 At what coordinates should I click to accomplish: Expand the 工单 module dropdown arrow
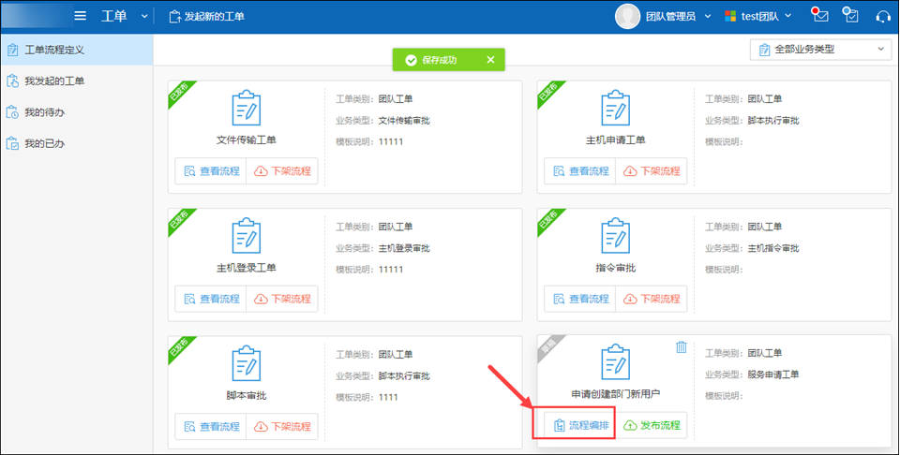143,16
